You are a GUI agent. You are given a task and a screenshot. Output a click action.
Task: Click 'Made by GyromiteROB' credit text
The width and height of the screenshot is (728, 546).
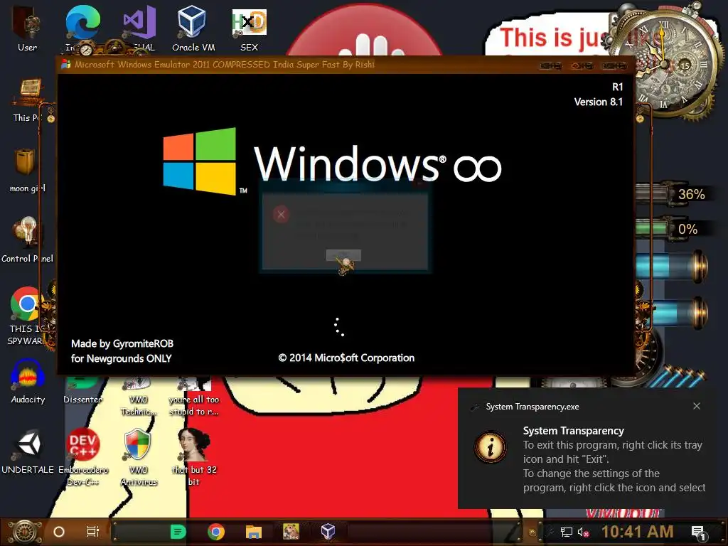pos(122,343)
